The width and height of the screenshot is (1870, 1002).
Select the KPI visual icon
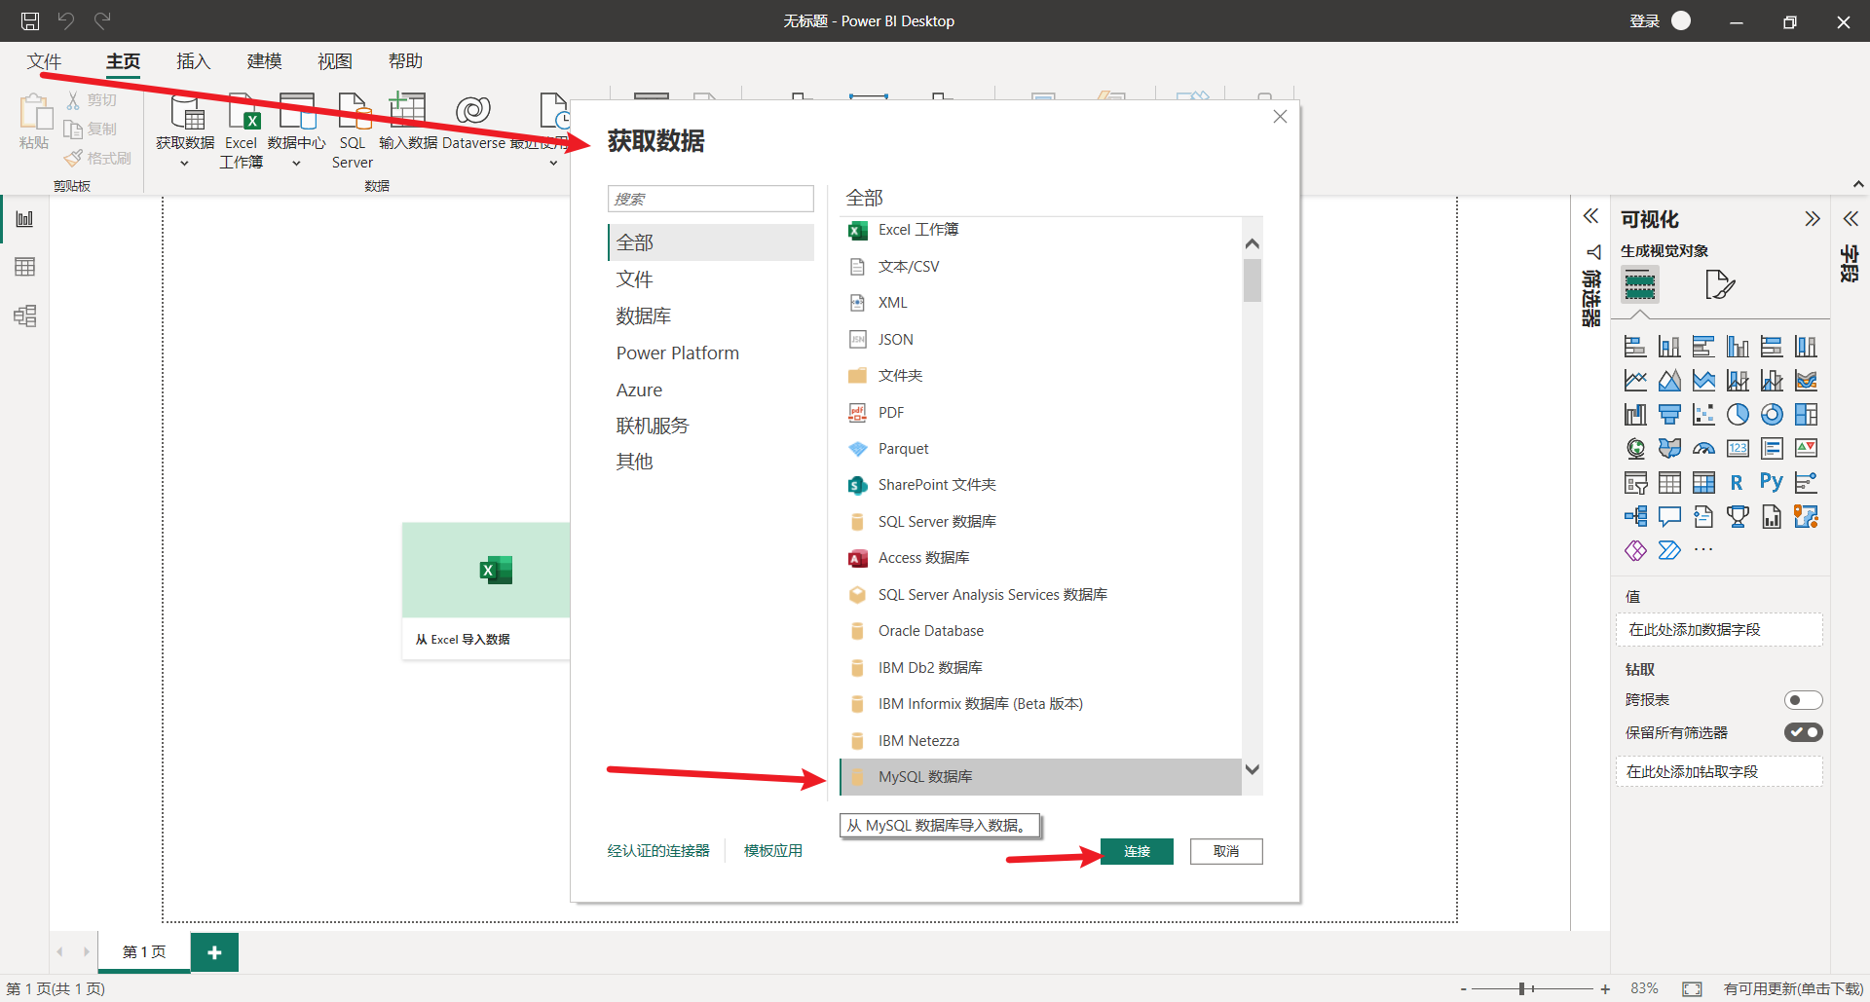point(1806,448)
